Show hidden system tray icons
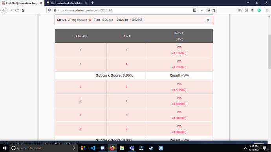Viewport: 271px width, 152px height. (x=245, y=148)
